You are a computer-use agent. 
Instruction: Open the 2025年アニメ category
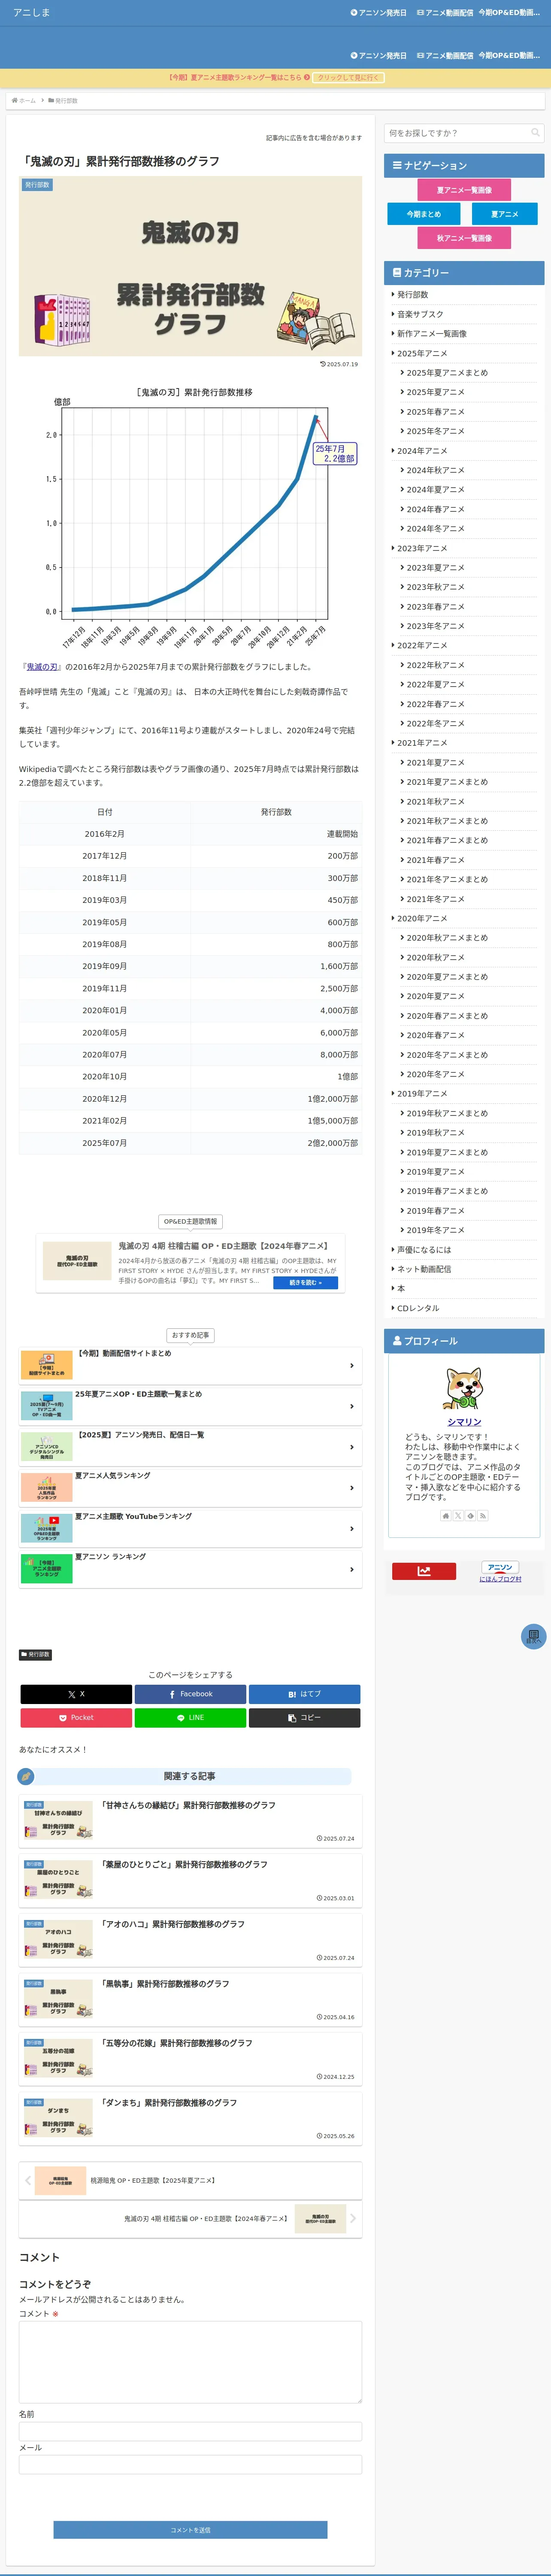tap(422, 353)
